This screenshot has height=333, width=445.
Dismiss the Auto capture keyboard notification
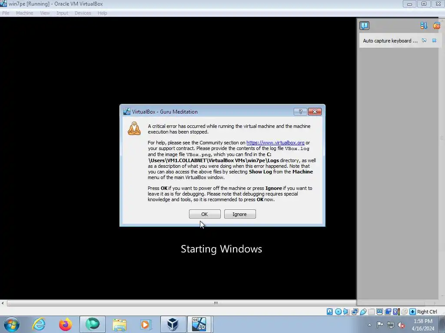[434, 40]
